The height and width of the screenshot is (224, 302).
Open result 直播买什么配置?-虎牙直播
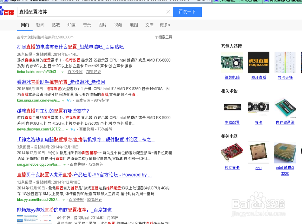(84, 175)
